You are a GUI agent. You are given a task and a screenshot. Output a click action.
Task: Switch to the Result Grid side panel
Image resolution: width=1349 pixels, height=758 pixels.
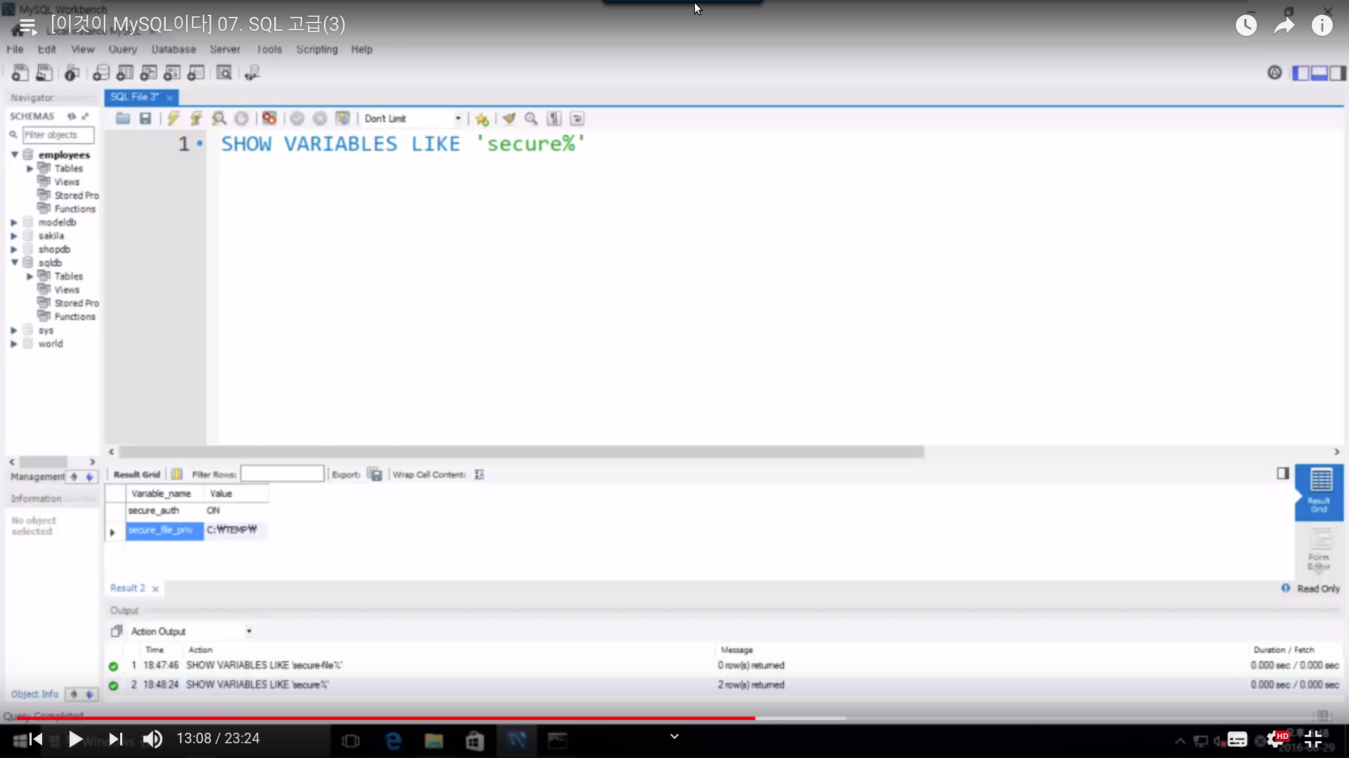click(1319, 492)
